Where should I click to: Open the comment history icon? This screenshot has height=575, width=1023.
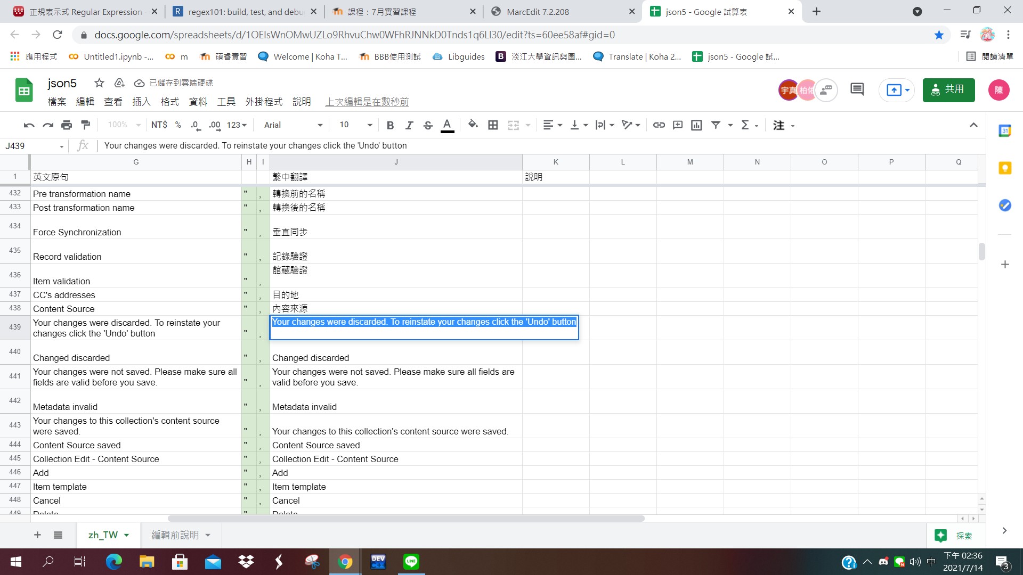click(857, 89)
